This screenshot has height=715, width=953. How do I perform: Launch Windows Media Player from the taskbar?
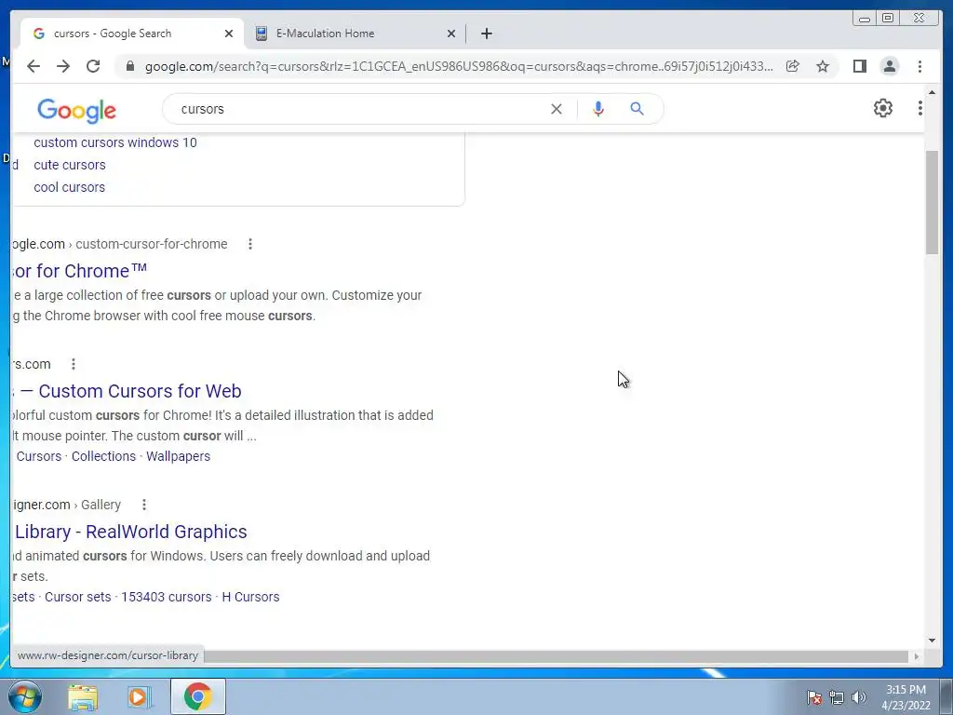(x=140, y=696)
